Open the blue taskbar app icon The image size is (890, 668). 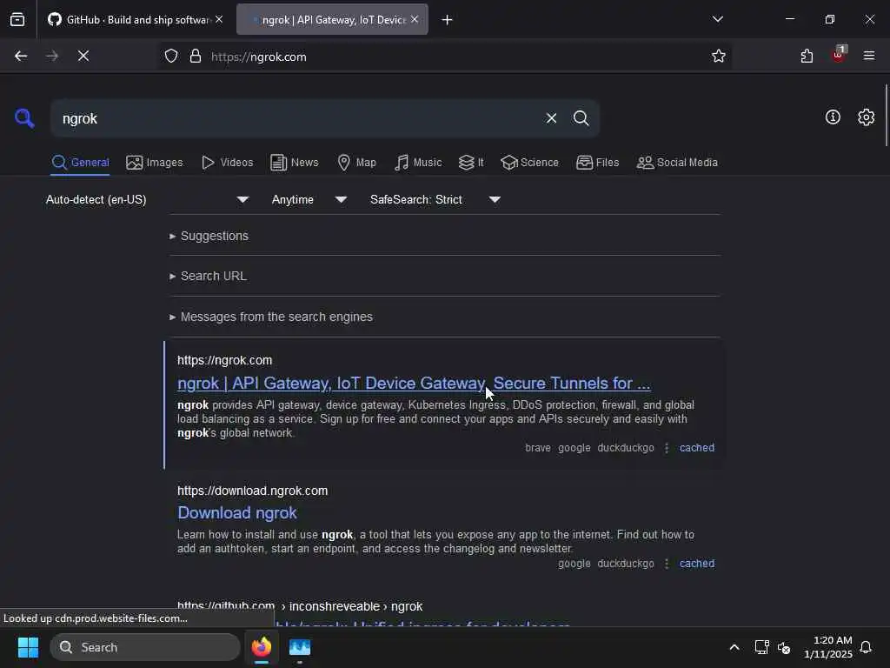tap(300, 647)
